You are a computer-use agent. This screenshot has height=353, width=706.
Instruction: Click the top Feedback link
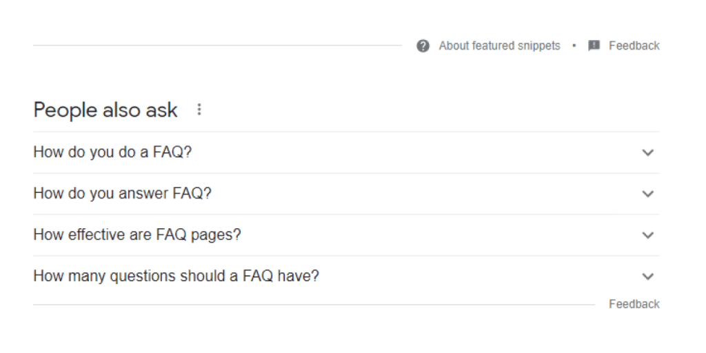[634, 46]
